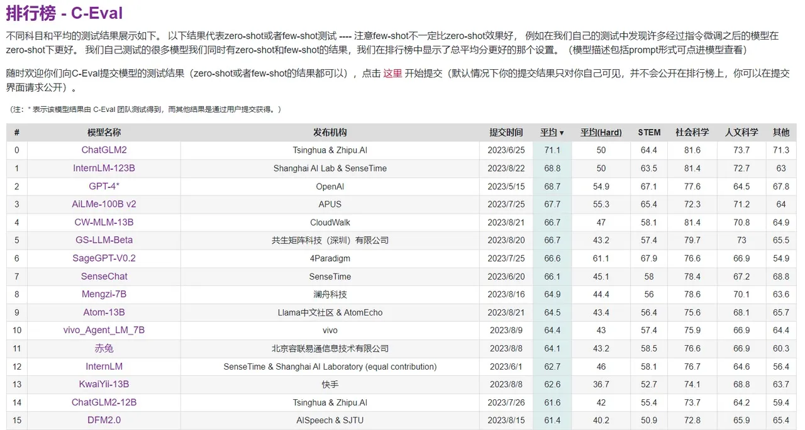
Task: Select the 50.9 STEM score for DFM2.0
Action: [649, 420]
